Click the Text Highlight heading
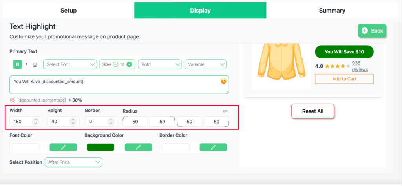This screenshot has width=402, height=186. pos(33,26)
